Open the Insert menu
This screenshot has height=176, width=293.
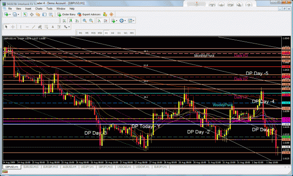28,8
